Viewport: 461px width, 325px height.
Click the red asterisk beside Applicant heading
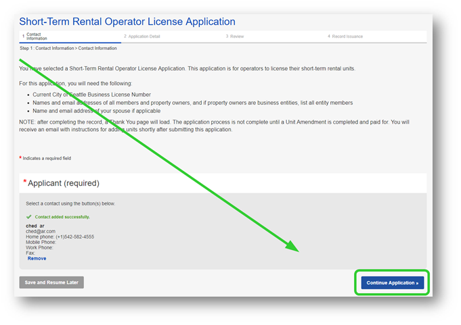25,182
